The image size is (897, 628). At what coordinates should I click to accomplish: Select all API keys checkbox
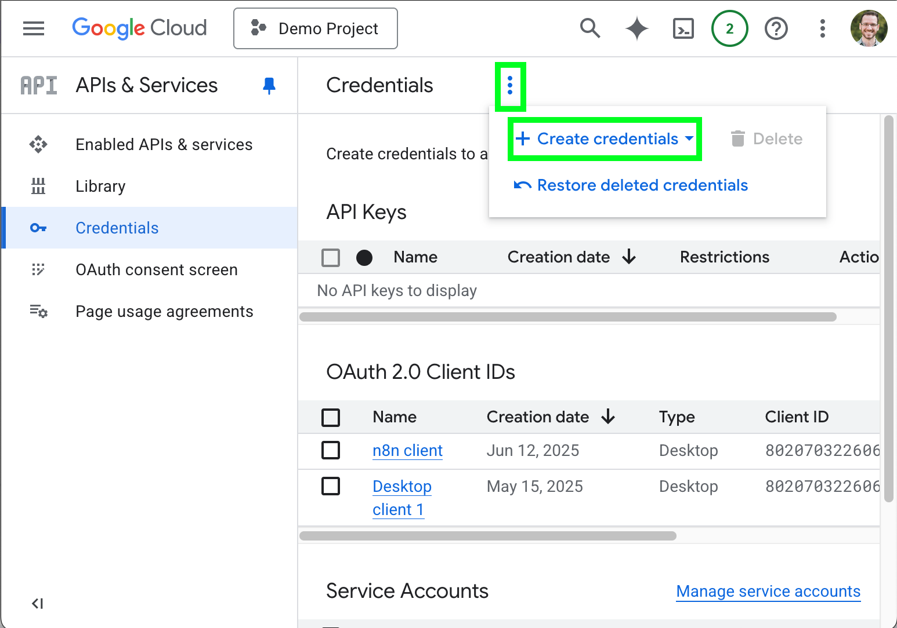(331, 257)
